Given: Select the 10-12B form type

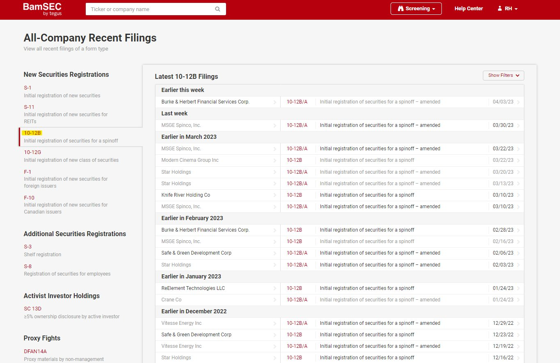Looking at the screenshot, I should [32, 133].
